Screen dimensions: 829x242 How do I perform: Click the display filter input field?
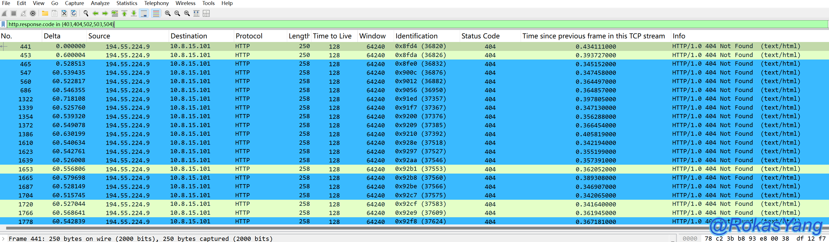(386, 24)
